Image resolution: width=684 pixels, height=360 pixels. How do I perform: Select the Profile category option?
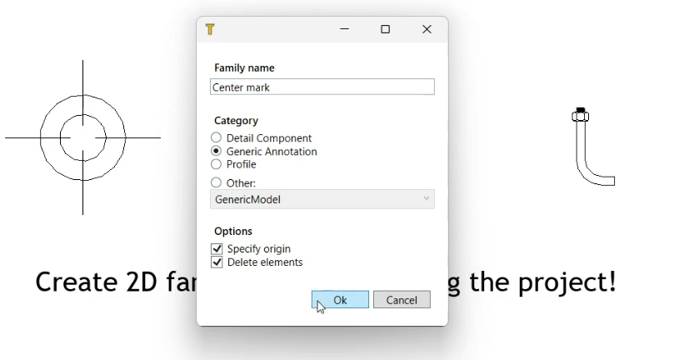(217, 164)
